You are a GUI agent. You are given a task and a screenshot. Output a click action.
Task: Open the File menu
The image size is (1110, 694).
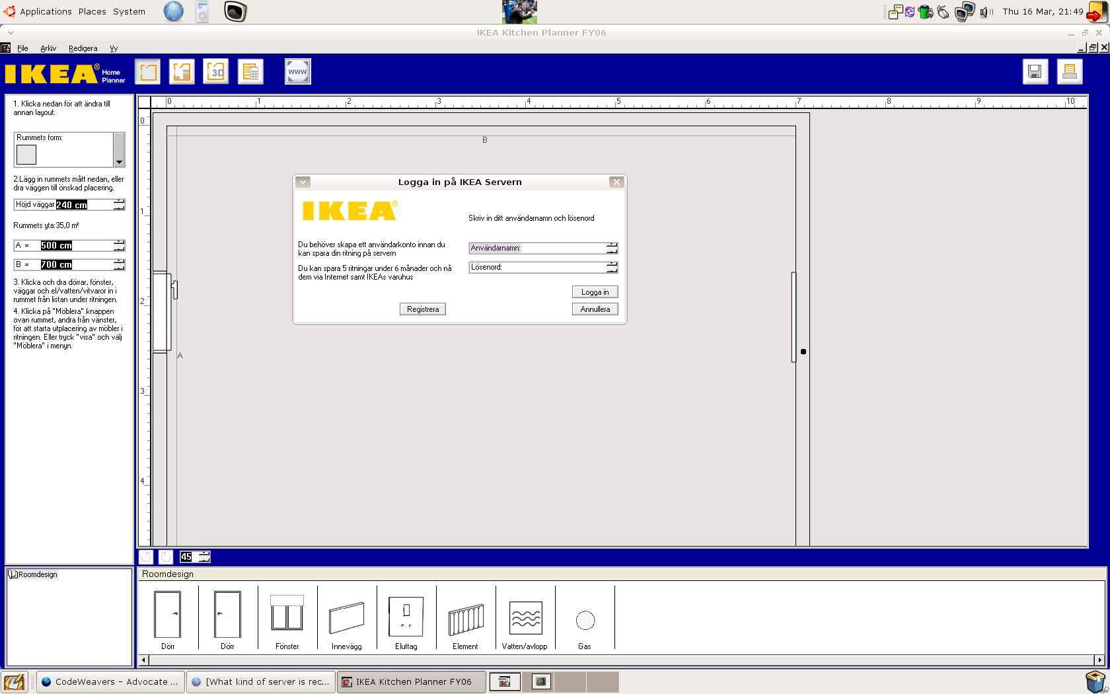[x=22, y=48]
